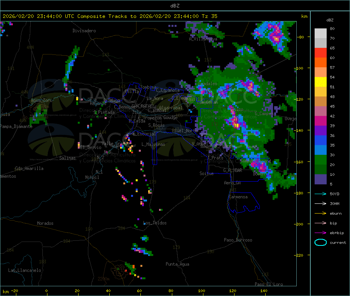Select the 'Carmensa' place label

(238, 197)
